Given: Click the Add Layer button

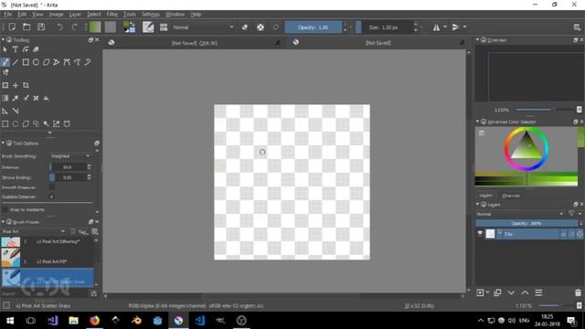Looking at the screenshot, I should pyautogui.click(x=481, y=292).
